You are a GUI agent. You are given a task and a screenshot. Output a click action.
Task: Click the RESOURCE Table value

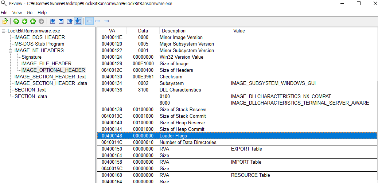(x=250, y=175)
